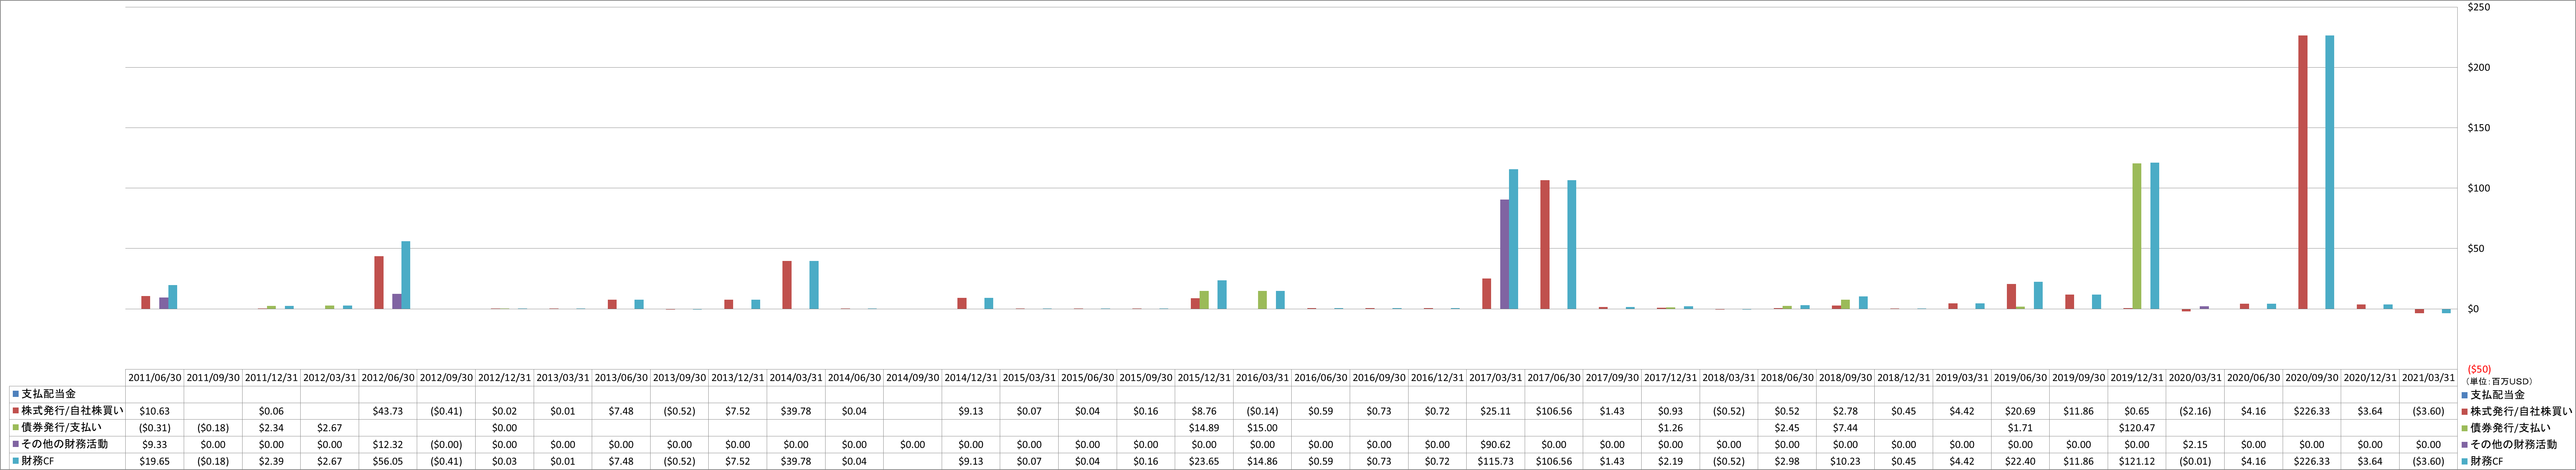Image resolution: width=2576 pixels, height=470 pixels.
Task: Click the $2.34 cell
Action: point(271,428)
